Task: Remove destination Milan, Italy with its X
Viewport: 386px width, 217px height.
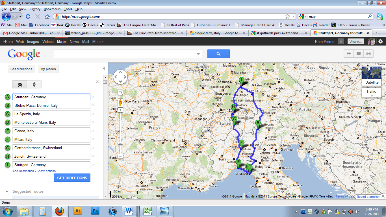Action: coord(93,139)
